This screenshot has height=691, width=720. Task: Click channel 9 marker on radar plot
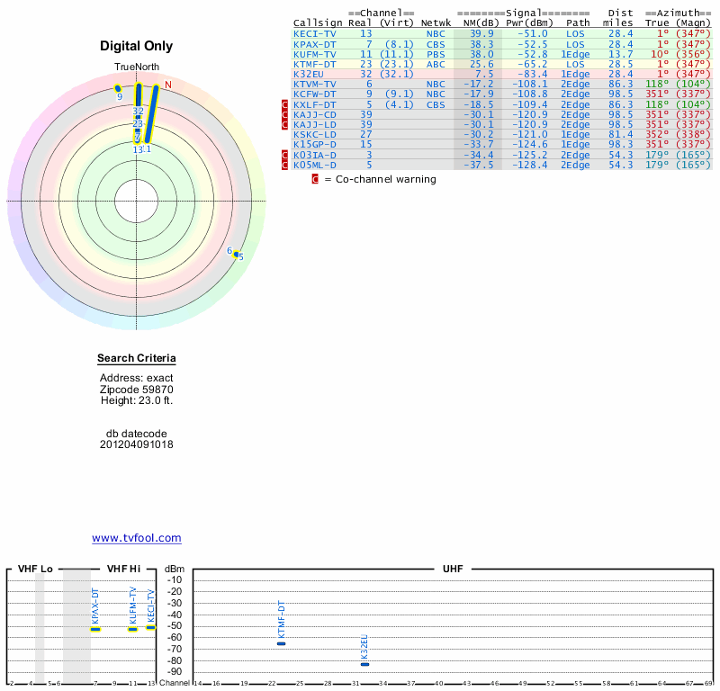[x=118, y=88]
